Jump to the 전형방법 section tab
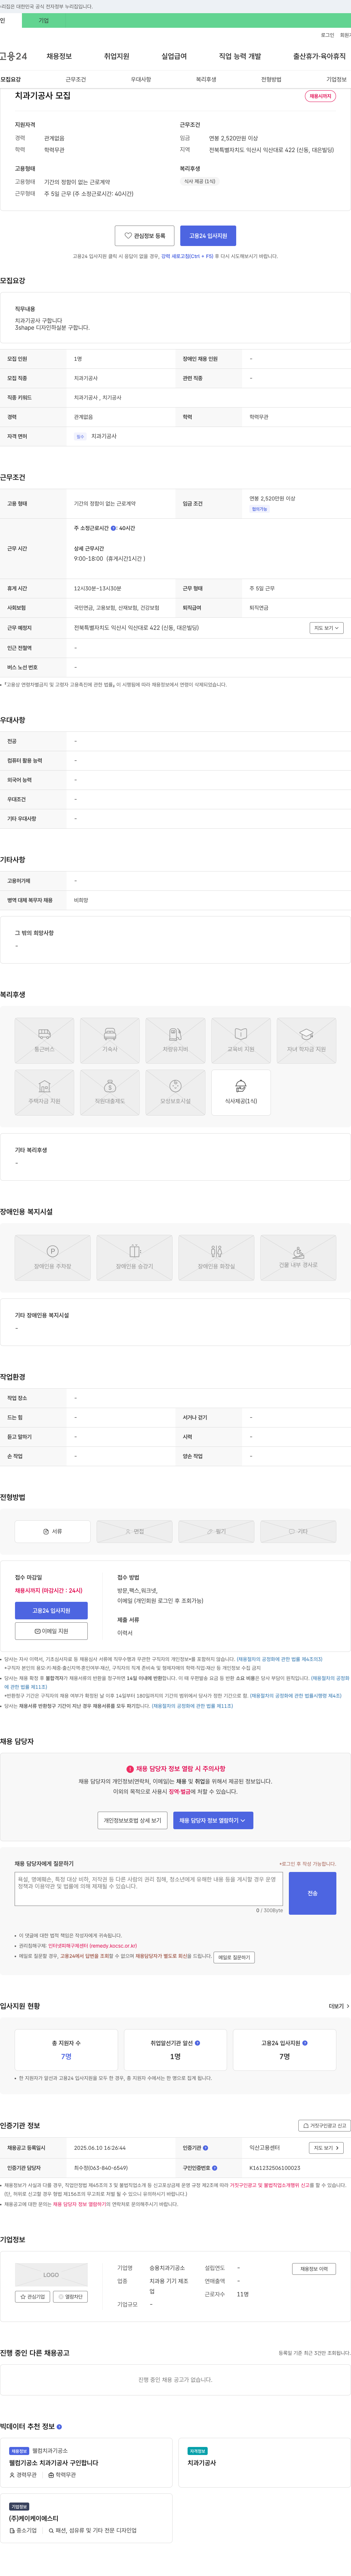The height and width of the screenshot is (2576, 351). coord(271,79)
